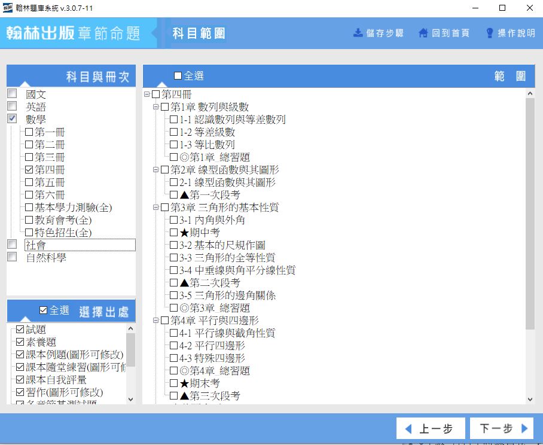Click the 科目範圍 step tab
543x445 pixels.
tap(199, 33)
